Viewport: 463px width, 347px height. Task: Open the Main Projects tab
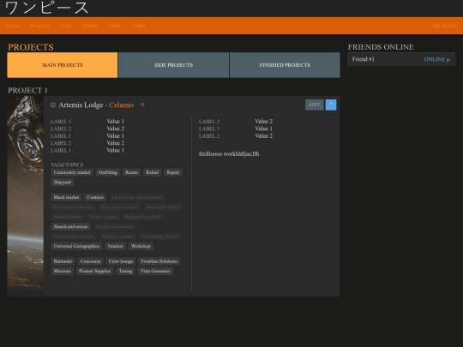click(x=63, y=65)
